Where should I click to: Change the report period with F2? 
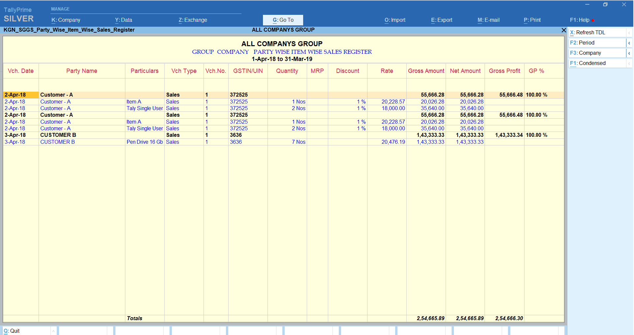[x=597, y=43]
